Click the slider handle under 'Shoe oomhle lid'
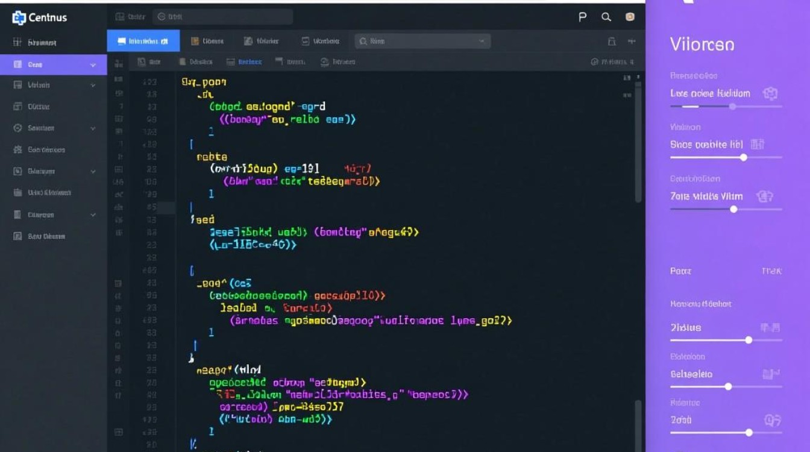Image resolution: width=810 pixels, height=452 pixels. (x=744, y=157)
